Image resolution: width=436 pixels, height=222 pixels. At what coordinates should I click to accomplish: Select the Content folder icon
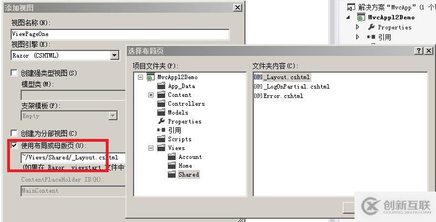coord(161,95)
